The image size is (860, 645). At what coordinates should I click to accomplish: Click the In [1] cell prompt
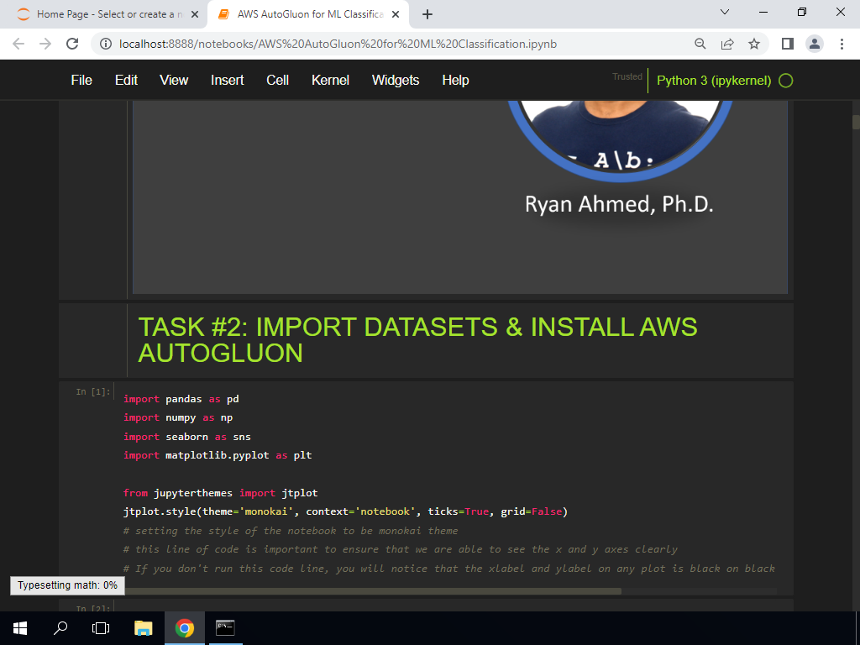(92, 391)
